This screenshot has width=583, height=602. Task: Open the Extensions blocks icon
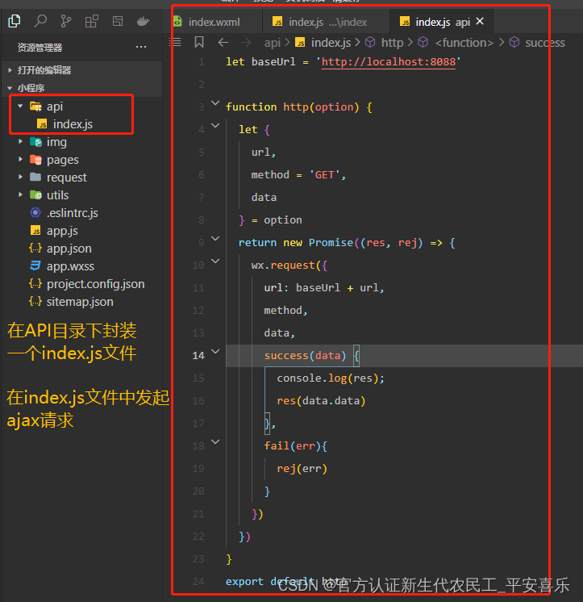tap(92, 21)
